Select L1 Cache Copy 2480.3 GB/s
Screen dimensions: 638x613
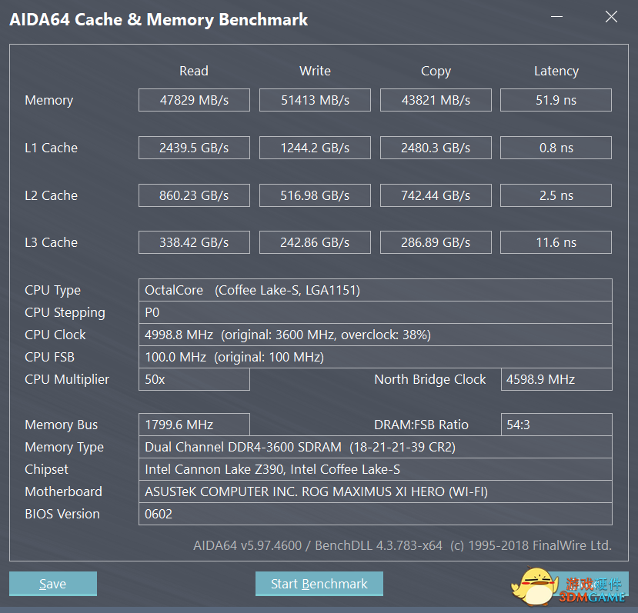point(436,148)
